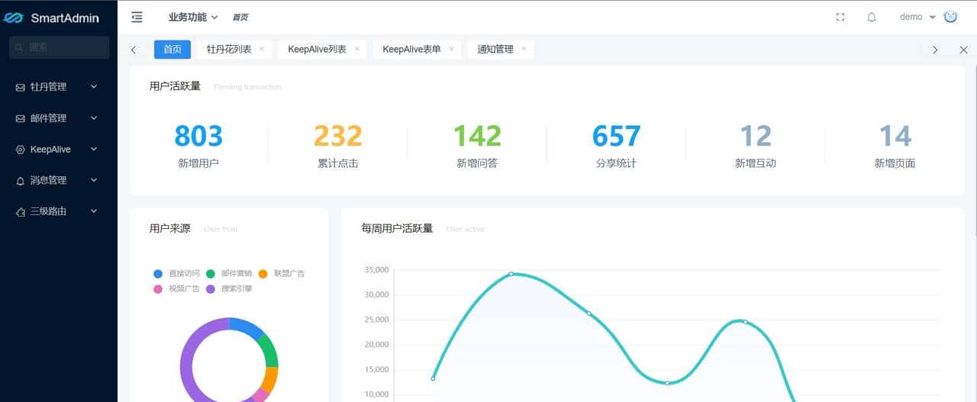Screen dimensions: 977x402
Task: Click the 消息管理 bell icon in sidebar
Action: coord(21,181)
